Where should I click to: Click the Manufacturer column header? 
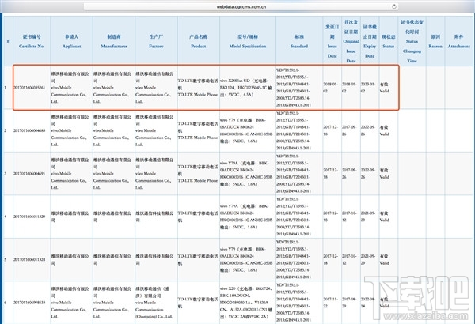(x=114, y=41)
